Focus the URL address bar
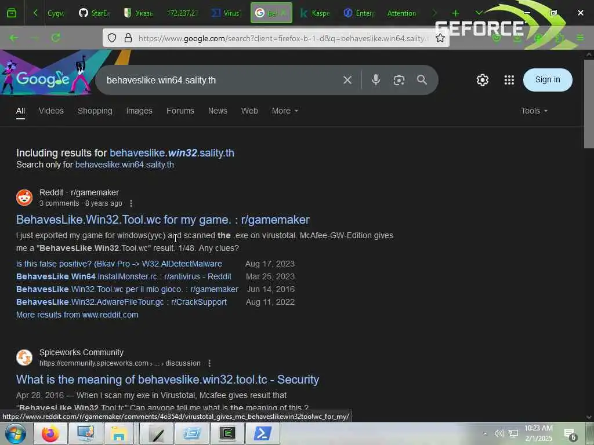The height and width of the screenshot is (445, 594). (283, 38)
